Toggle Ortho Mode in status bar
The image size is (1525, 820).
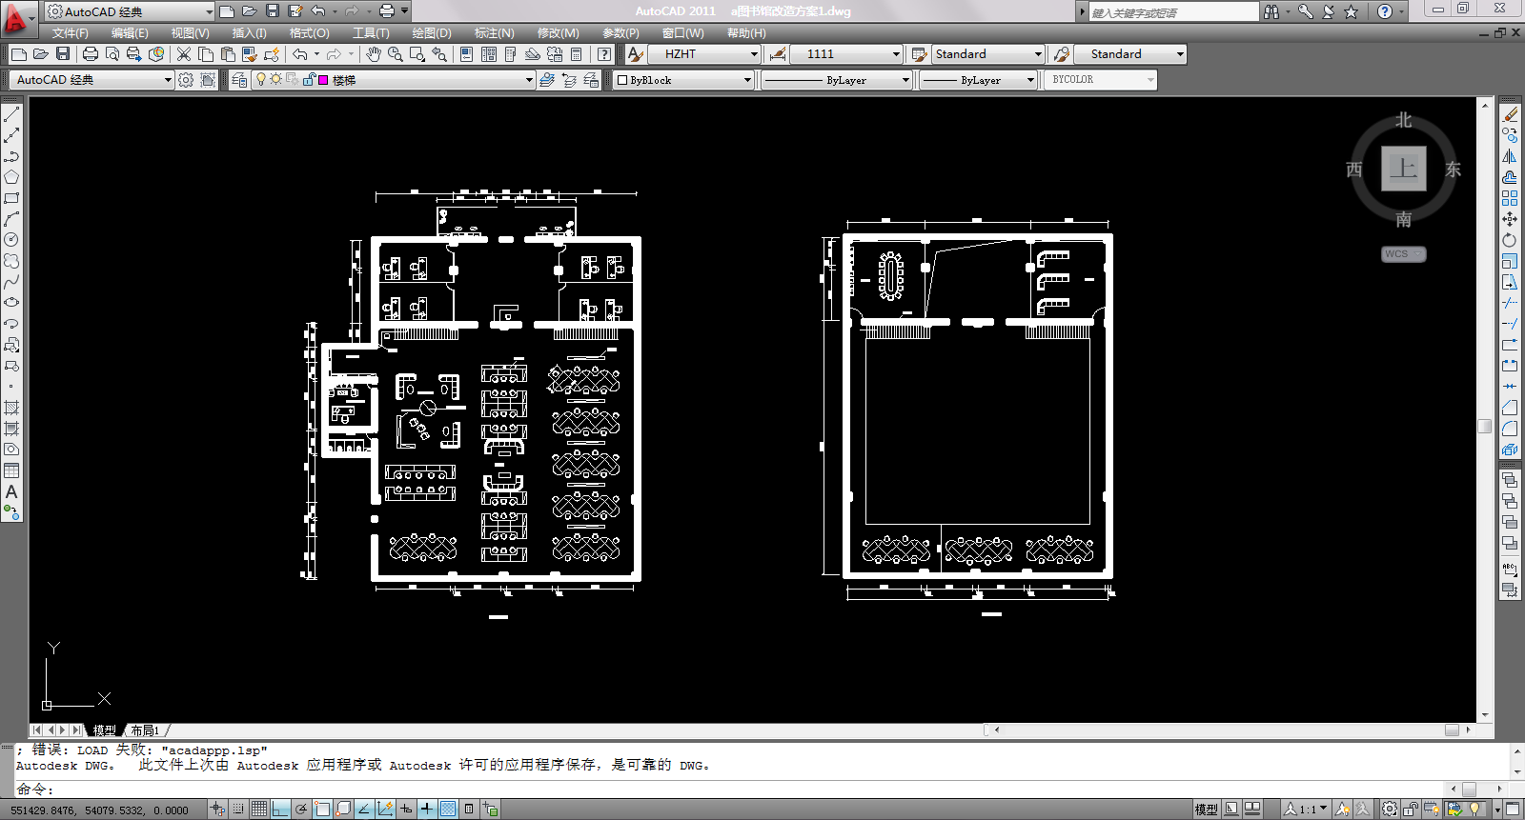click(x=280, y=810)
